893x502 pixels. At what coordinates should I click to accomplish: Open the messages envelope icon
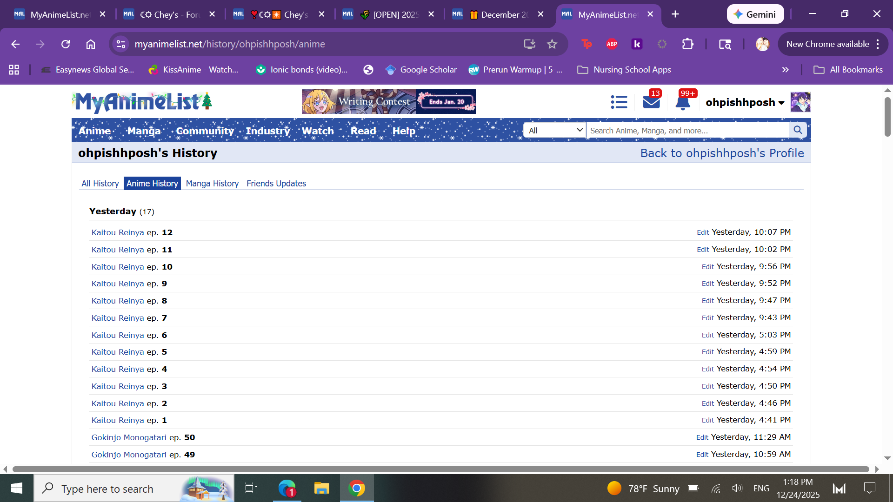tap(651, 102)
